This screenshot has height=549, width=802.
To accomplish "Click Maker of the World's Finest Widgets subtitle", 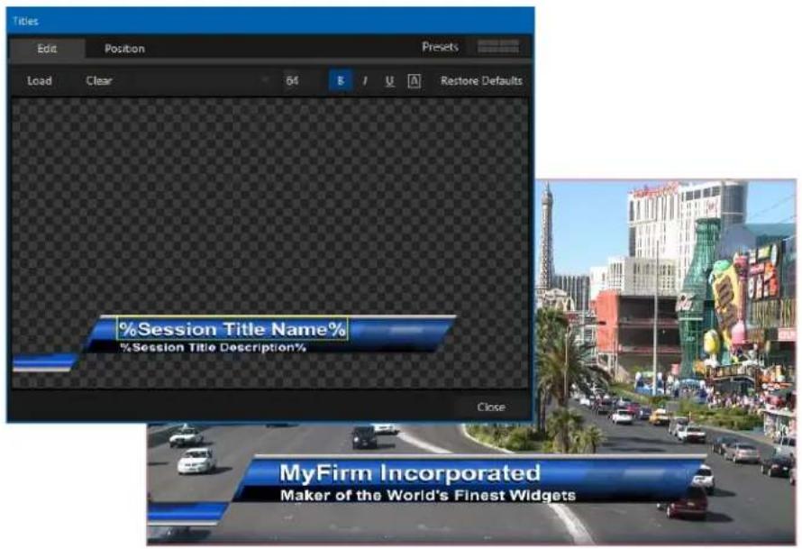I will (x=428, y=495).
